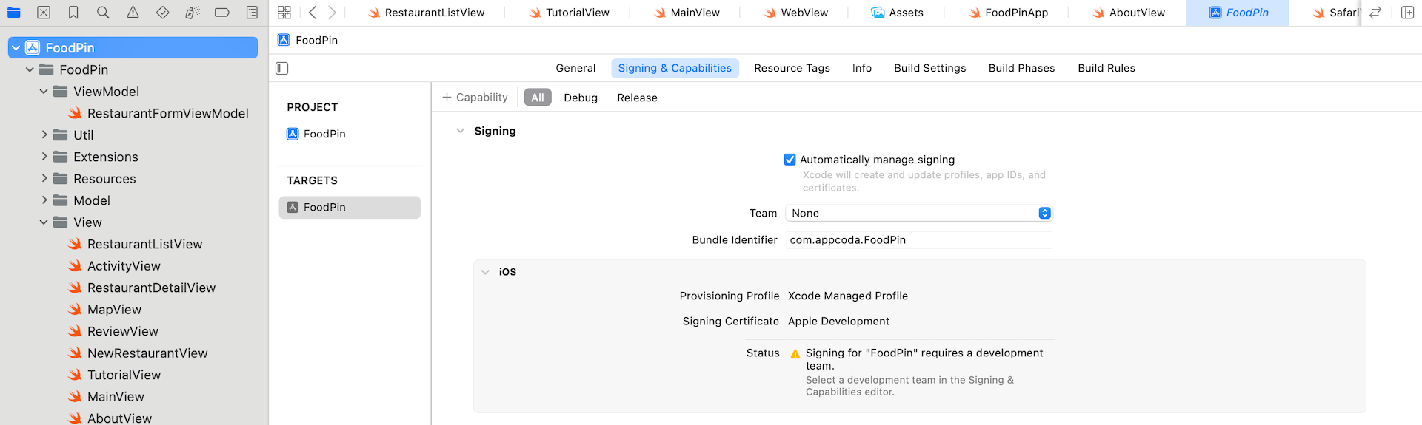Screen dimensions: 1422x425
Task: Open the Find navigator magnifier icon
Action: 103,13
